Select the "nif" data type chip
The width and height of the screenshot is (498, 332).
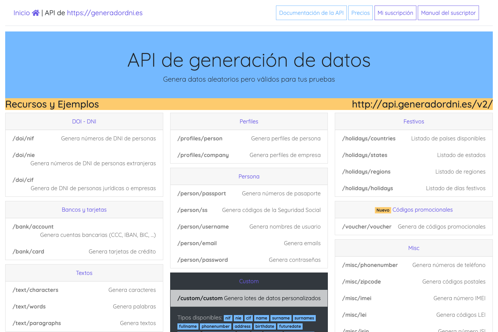228,318
